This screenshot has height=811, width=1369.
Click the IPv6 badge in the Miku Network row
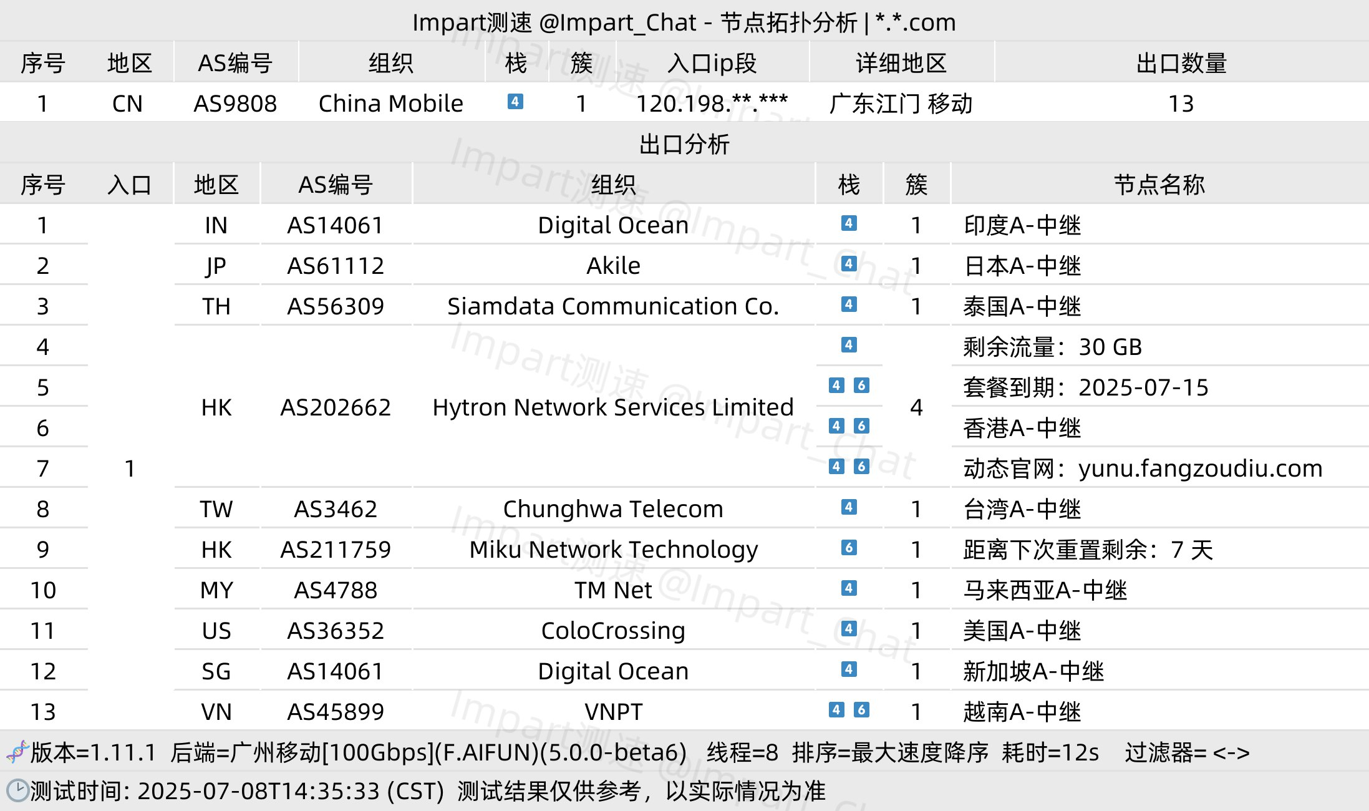(849, 548)
